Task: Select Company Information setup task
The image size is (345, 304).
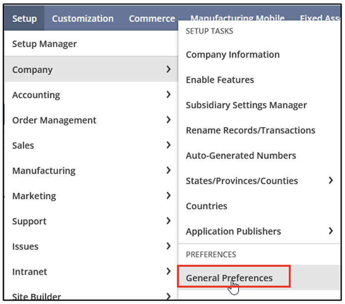Action: coord(233,55)
